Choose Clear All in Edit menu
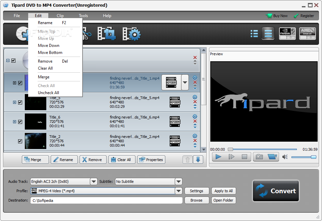This screenshot has height=221, width=322. point(55,68)
